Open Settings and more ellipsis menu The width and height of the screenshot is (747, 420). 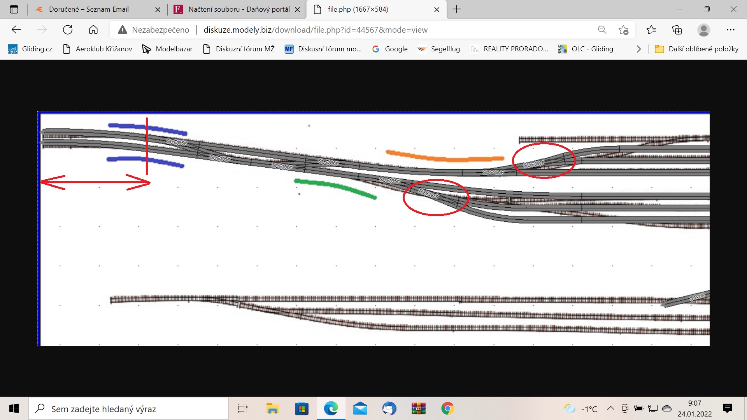tap(730, 30)
